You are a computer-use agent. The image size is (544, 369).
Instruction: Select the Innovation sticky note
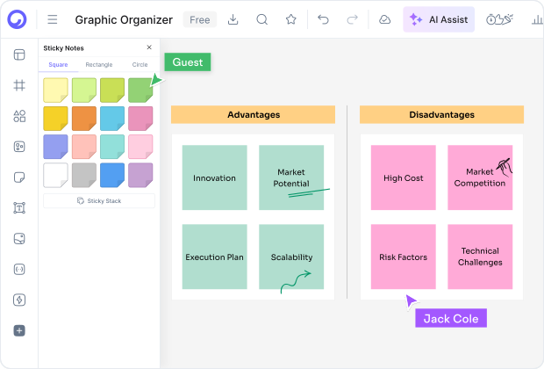[215, 177]
